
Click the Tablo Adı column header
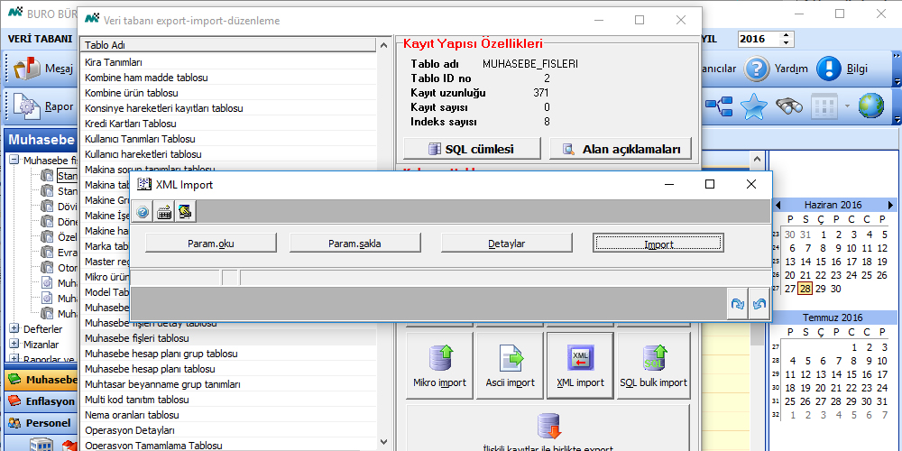point(228,45)
